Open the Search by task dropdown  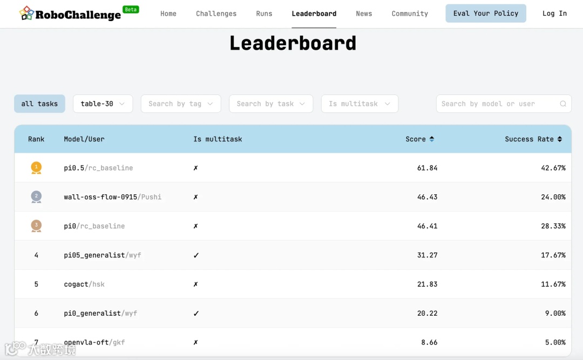(x=270, y=104)
